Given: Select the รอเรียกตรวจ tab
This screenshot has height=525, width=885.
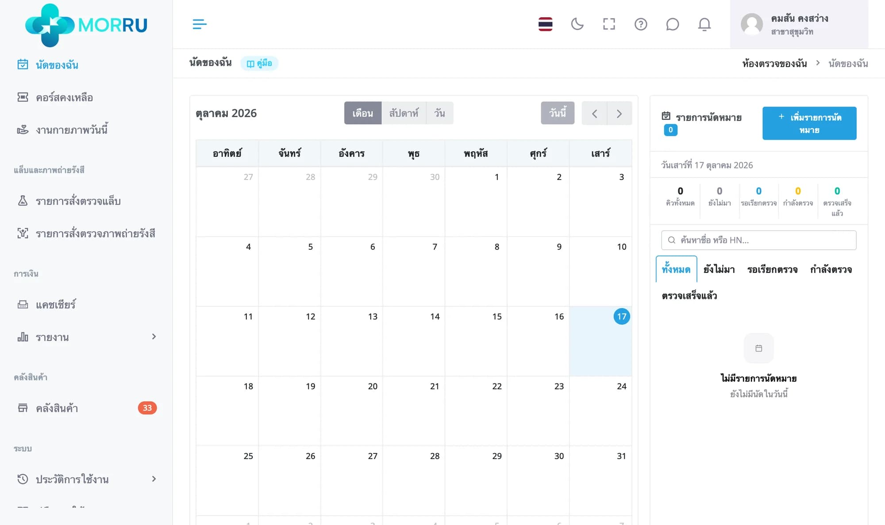Looking at the screenshot, I should tap(772, 269).
